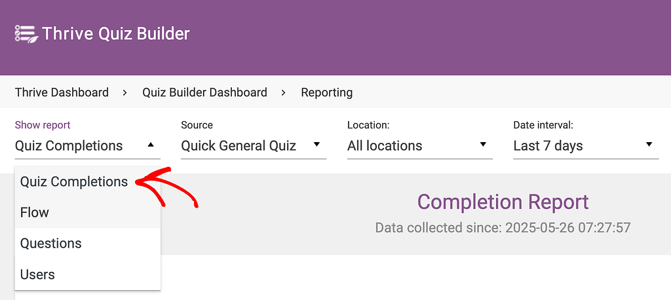Viewport: 671px width, 300px height.
Task: Click the Date interval dropdown arrow
Action: pos(649,145)
